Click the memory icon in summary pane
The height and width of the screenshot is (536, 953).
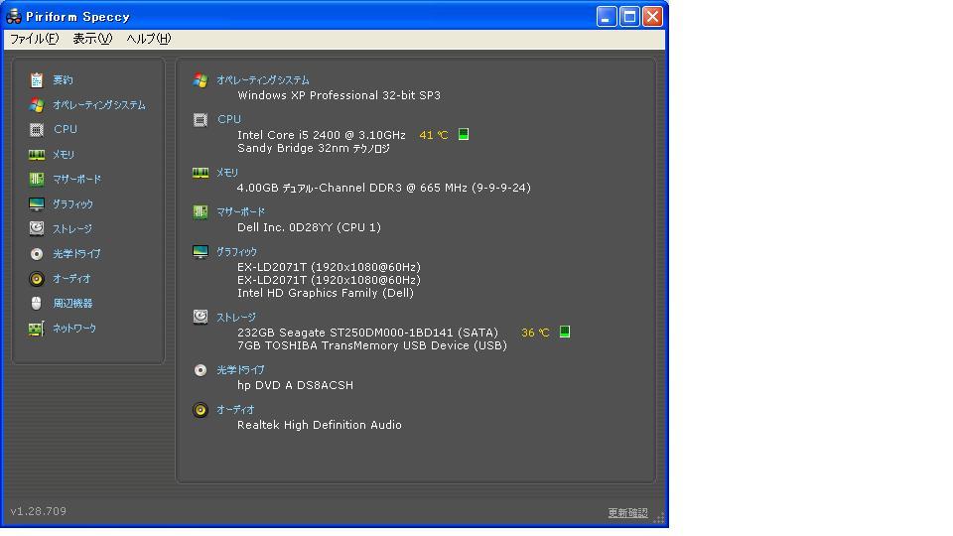pos(200,173)
